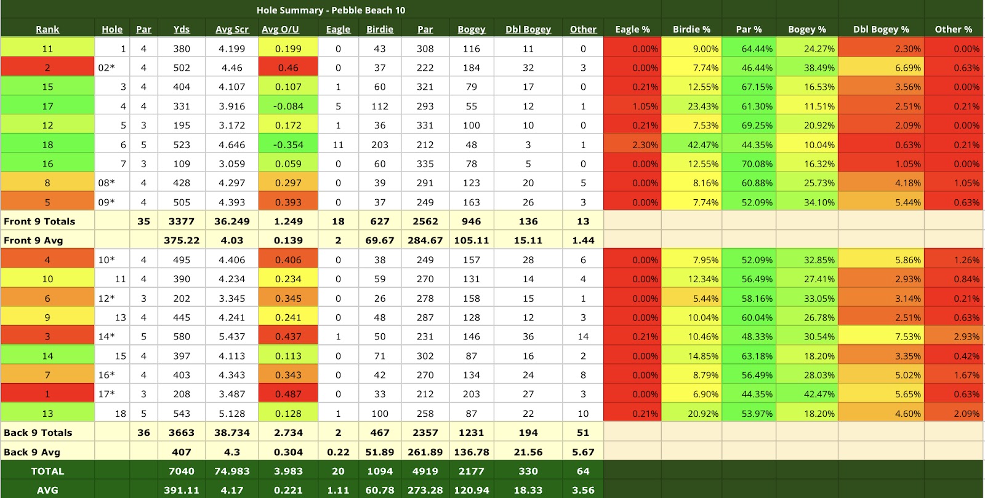Click the hole label '09*'
The image size is (985, 498).
coord(107,202)
